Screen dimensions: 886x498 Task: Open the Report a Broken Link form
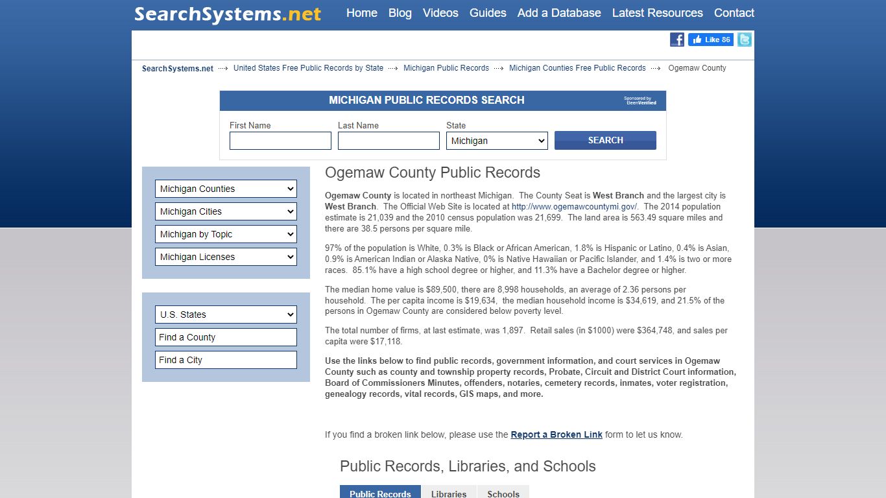(x=557, y=435)
